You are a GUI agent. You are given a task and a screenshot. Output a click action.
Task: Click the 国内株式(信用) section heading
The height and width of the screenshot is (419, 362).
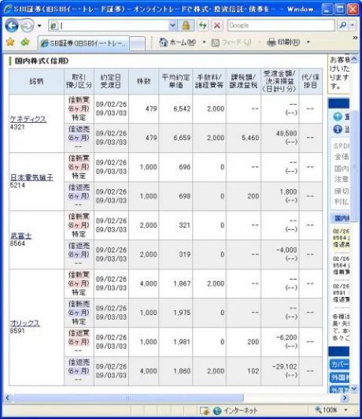tap(42, 61)
